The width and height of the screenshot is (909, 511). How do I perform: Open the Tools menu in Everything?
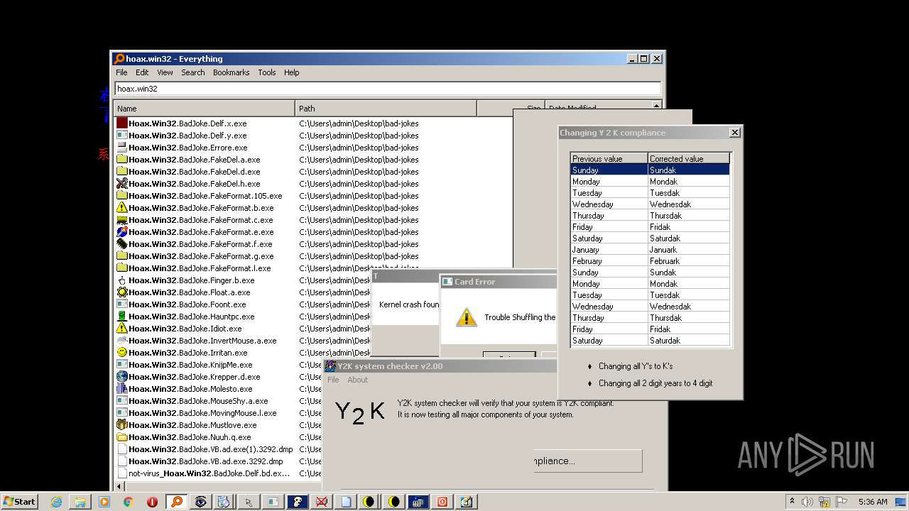pos(267,72)
